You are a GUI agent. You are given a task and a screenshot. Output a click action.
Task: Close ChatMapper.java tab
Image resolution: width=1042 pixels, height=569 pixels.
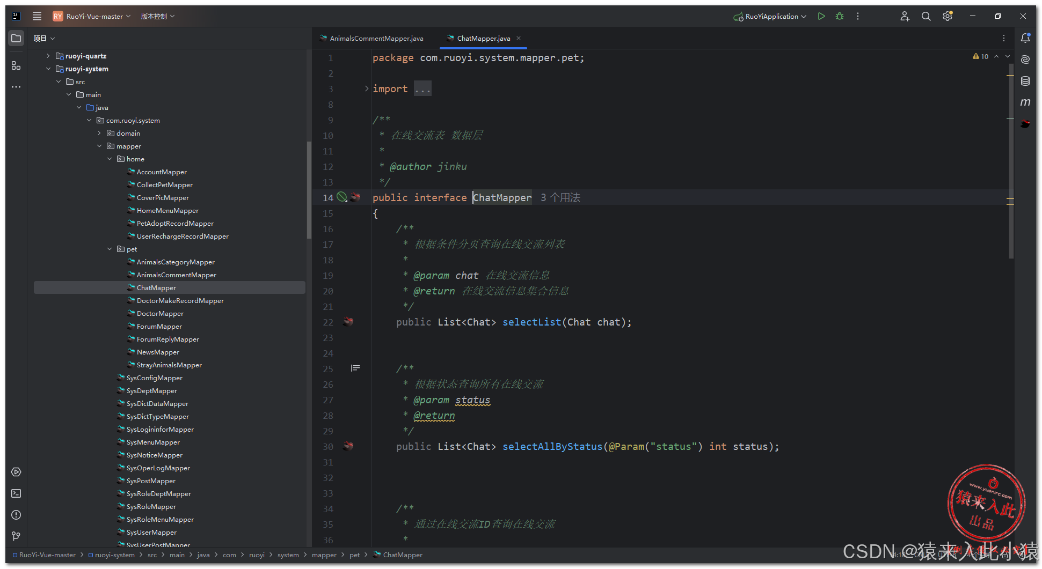(519, 38)
